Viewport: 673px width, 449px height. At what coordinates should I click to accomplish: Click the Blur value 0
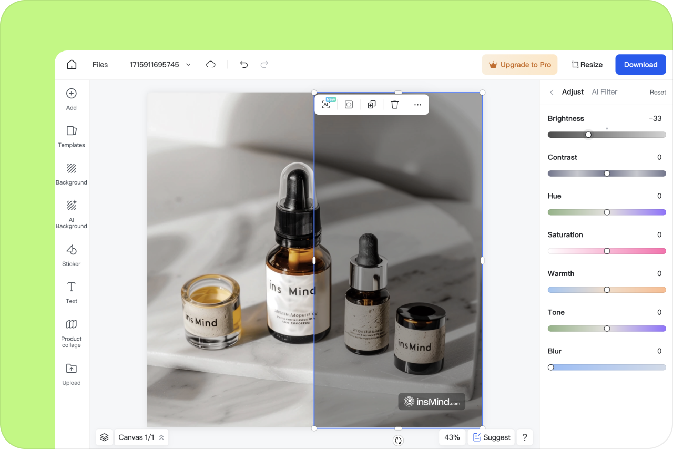pos(659,351)
